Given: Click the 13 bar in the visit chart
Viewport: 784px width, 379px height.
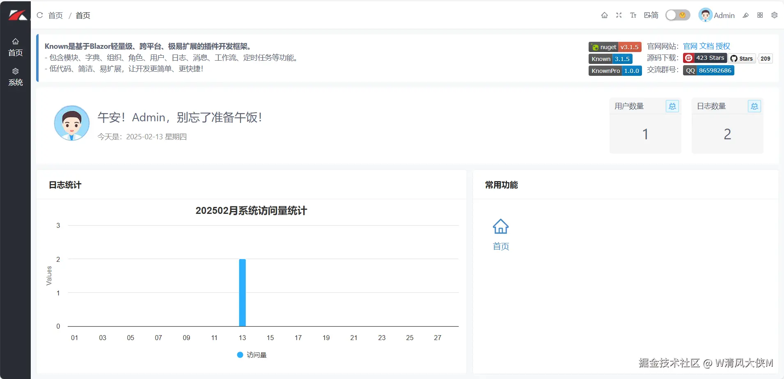Looking at the screenshot, I should (x=242, y=292).
